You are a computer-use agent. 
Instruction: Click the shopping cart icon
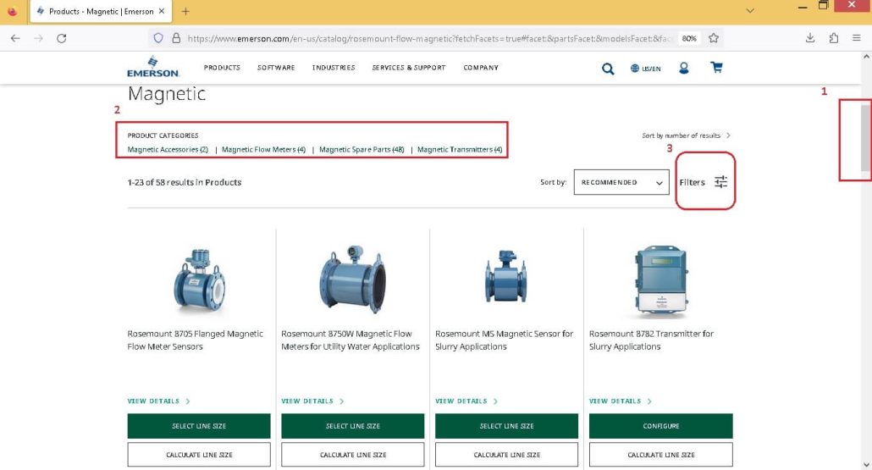click(716, 67)
